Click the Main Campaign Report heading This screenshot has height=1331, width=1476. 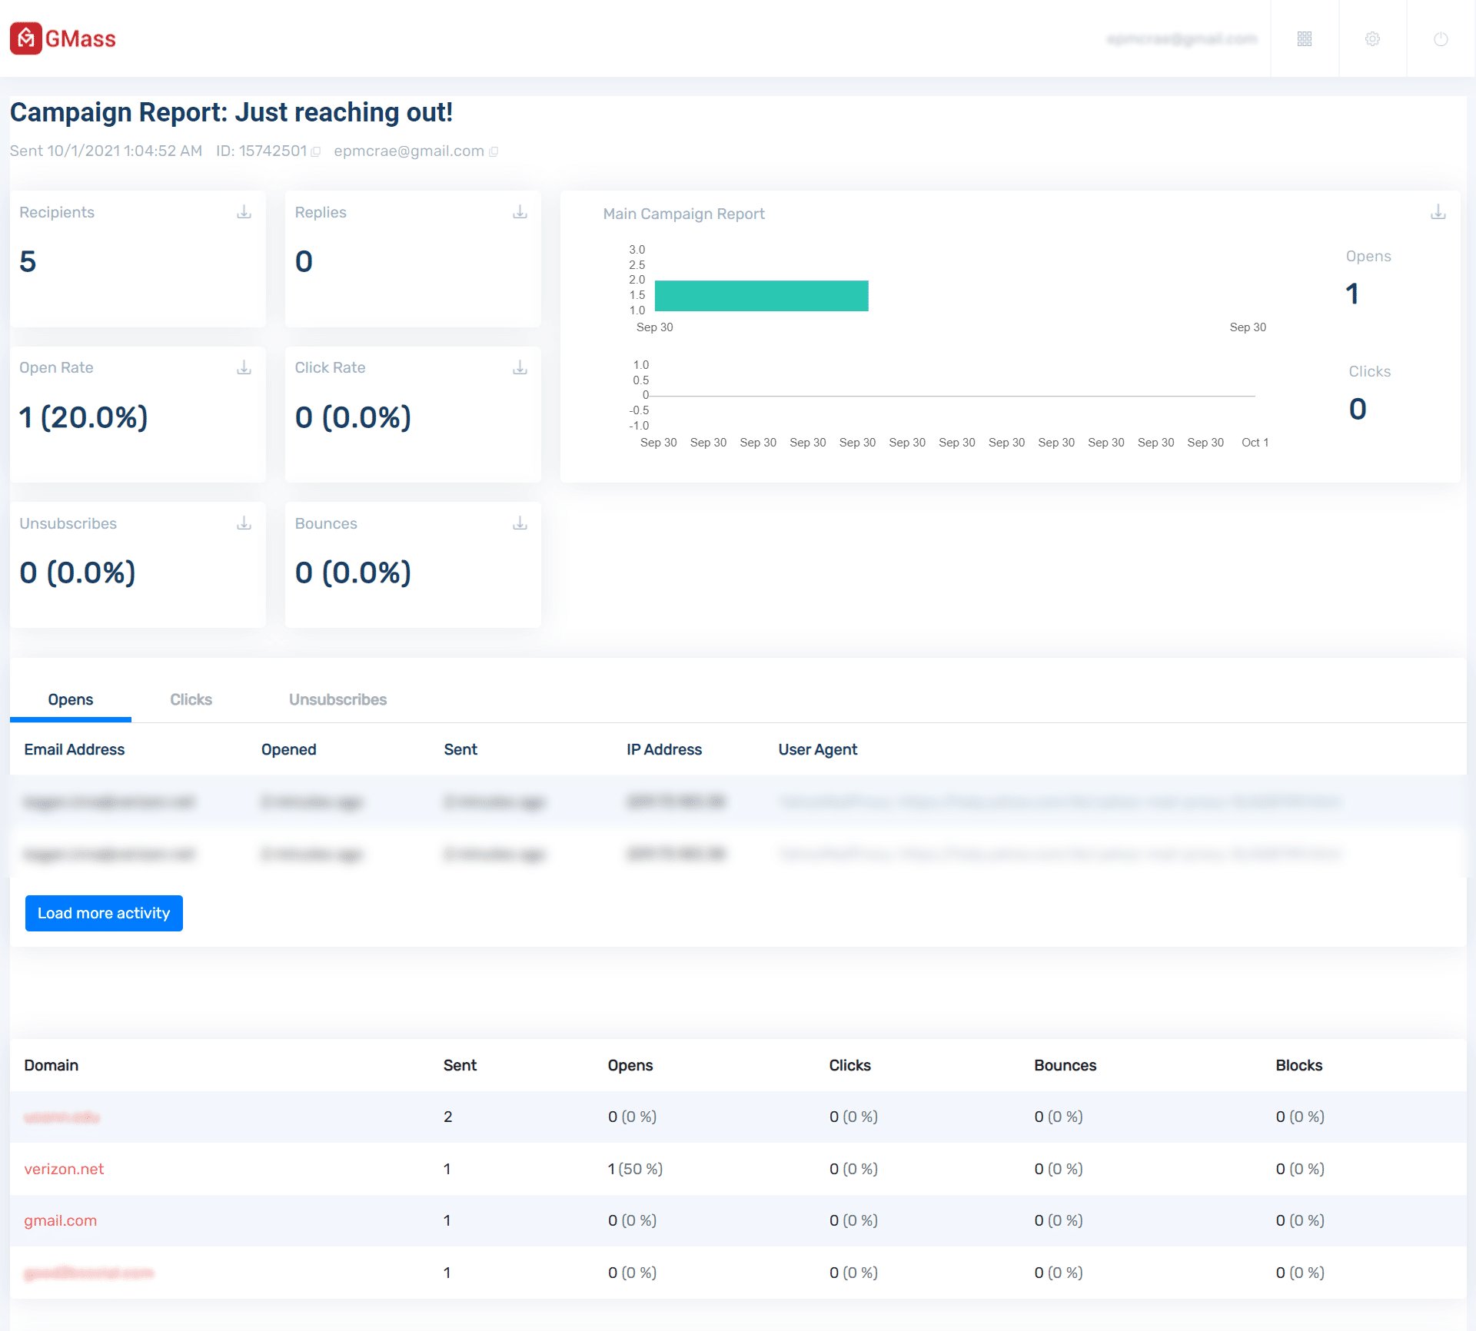click(x=684, y=214)
